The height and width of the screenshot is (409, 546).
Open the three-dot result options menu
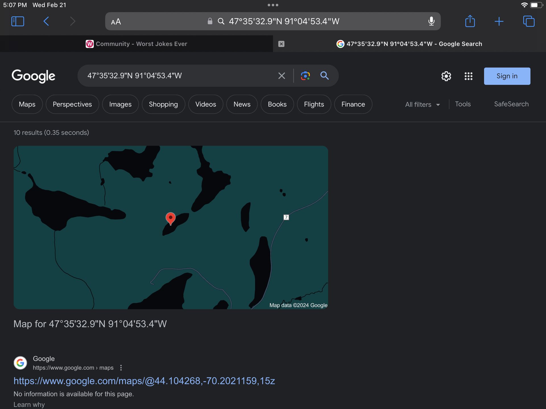pos(121,368)
